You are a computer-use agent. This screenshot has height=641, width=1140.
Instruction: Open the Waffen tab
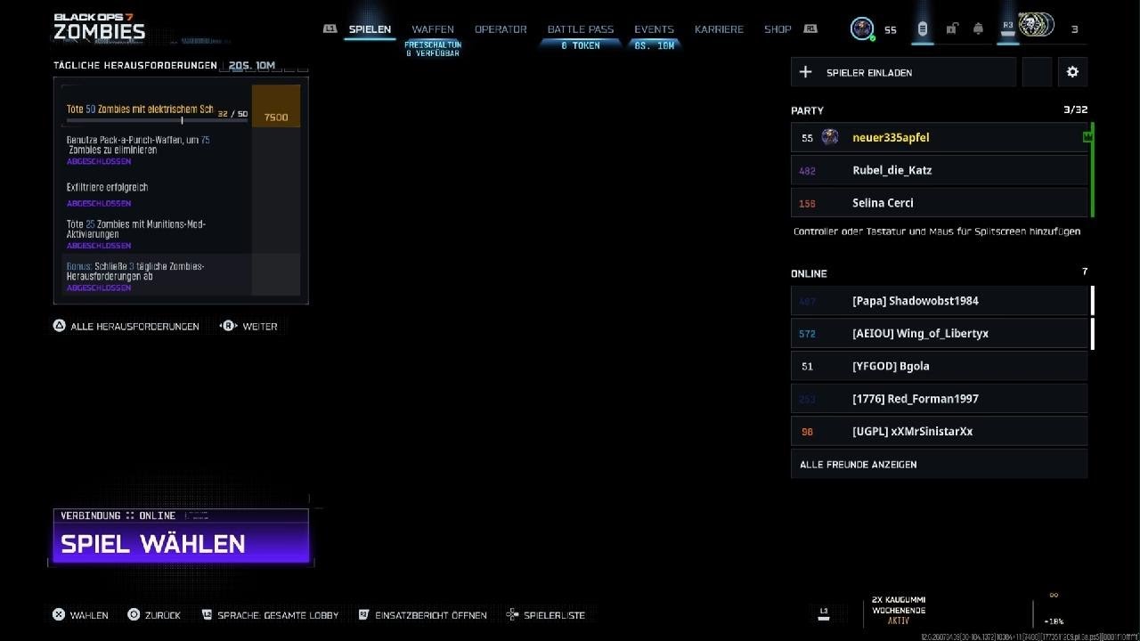tap(433, 29)
